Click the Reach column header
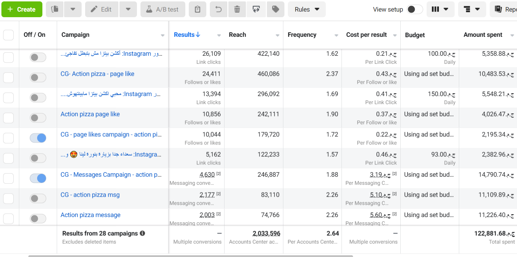Viewport: 517px width, 257px height. click(x=237, y=35)
